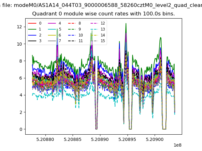The height and width of the screenshot is (151, 202).
Task: Click the black solid line legend entry 3
Action: click(35, 41)
